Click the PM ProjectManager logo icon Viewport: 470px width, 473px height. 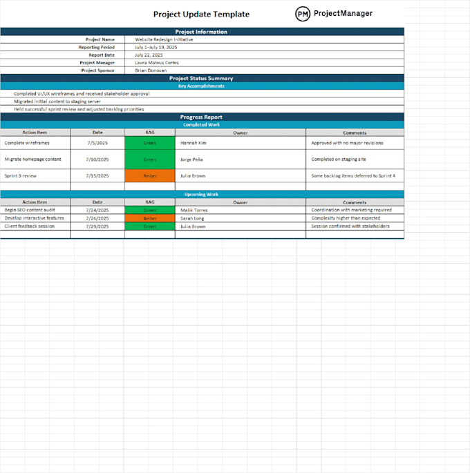303,14
